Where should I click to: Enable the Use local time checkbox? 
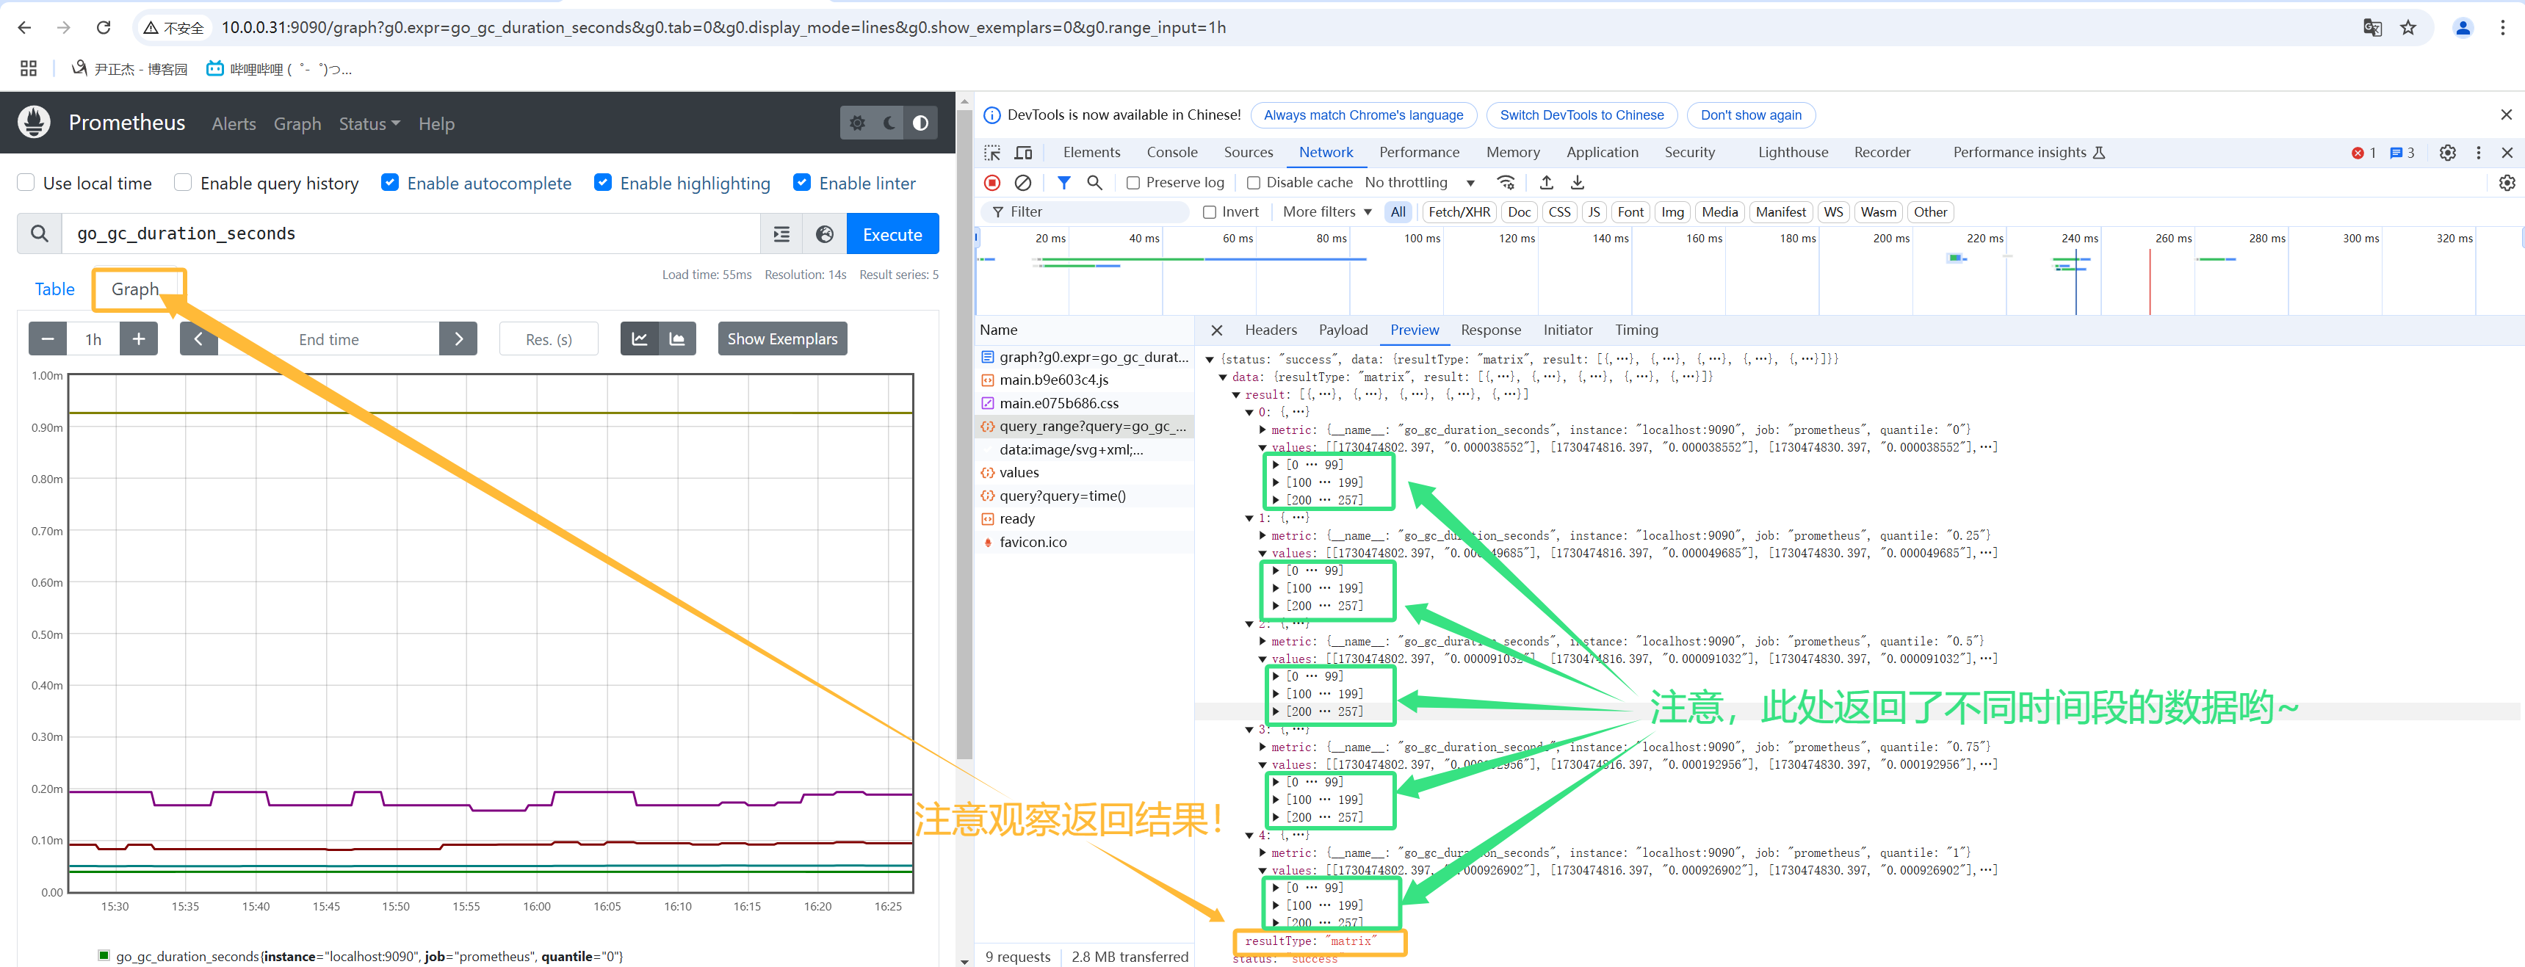[26, 182]
